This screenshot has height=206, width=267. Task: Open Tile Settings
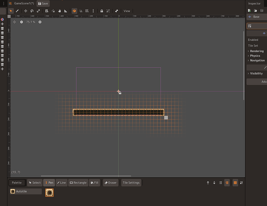[131, 183]
